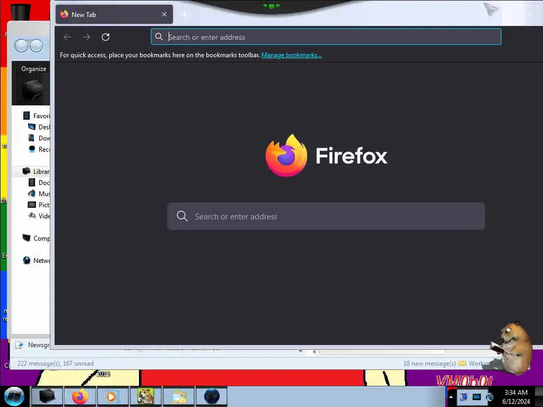The image size is (543, 407).
Task: Click the Explorer window forward round button
Action: tap(36, 46)
